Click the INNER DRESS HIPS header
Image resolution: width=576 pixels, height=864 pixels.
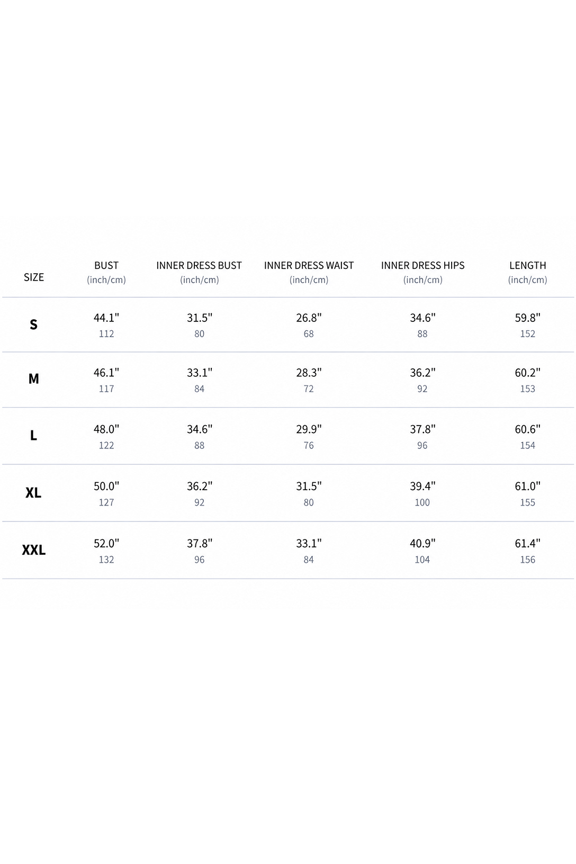(x=422, y=266)
